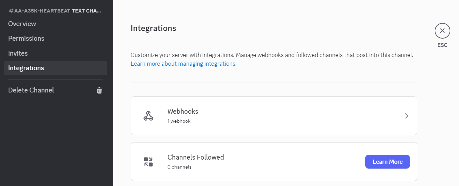Open the Overview settings tab
The width and height of the screenshot is (459, 186).
click(22, 24)
